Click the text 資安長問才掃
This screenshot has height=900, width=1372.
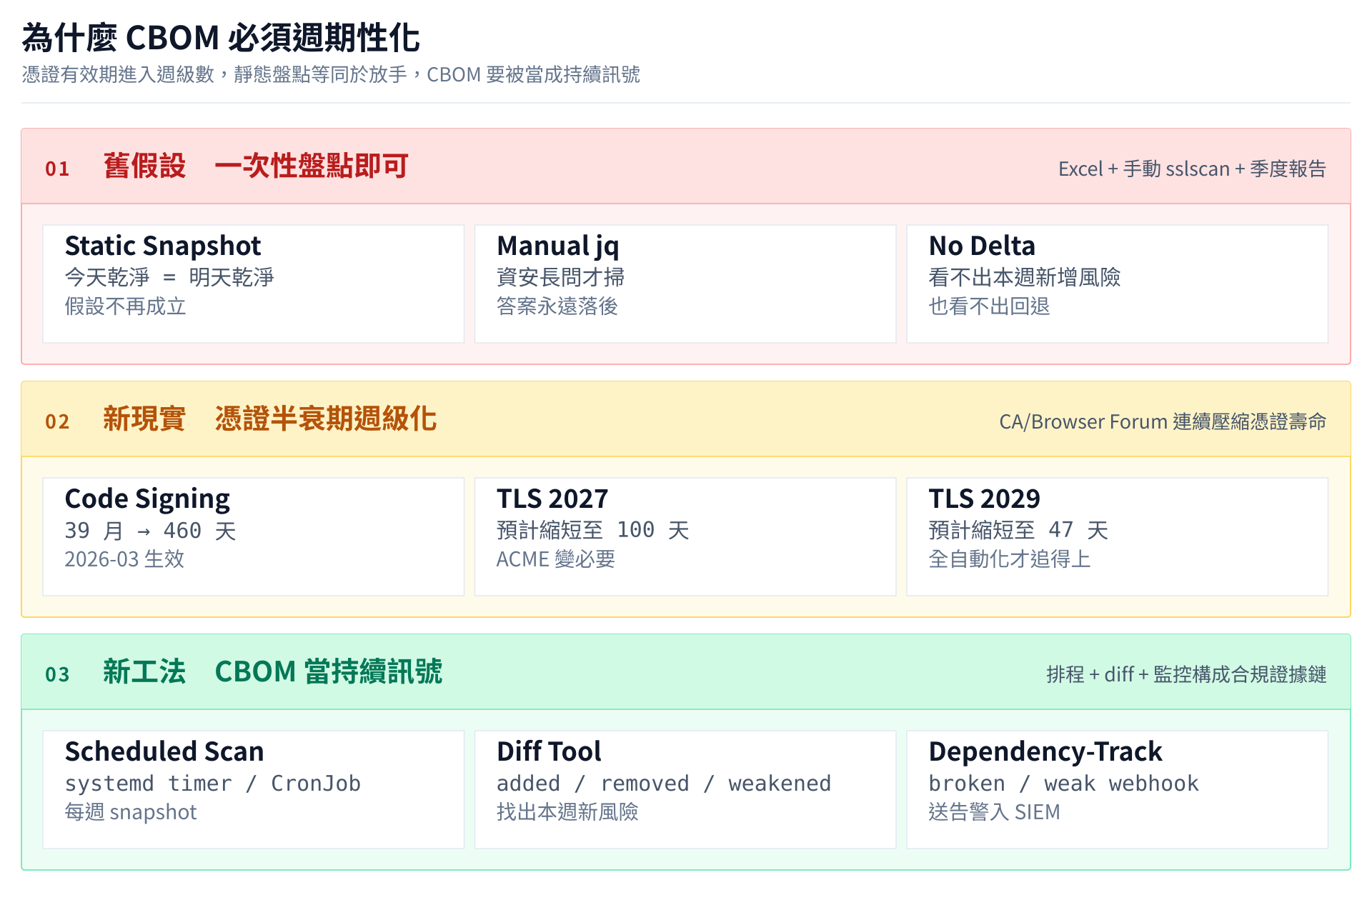coord(560,277)
